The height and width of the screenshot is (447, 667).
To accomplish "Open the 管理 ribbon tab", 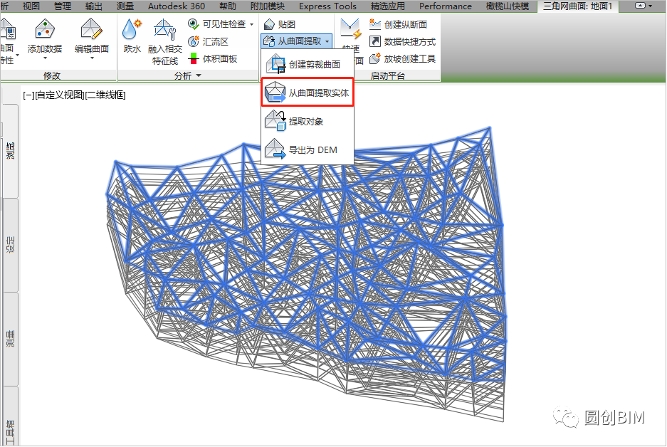I will click(63, 6).
